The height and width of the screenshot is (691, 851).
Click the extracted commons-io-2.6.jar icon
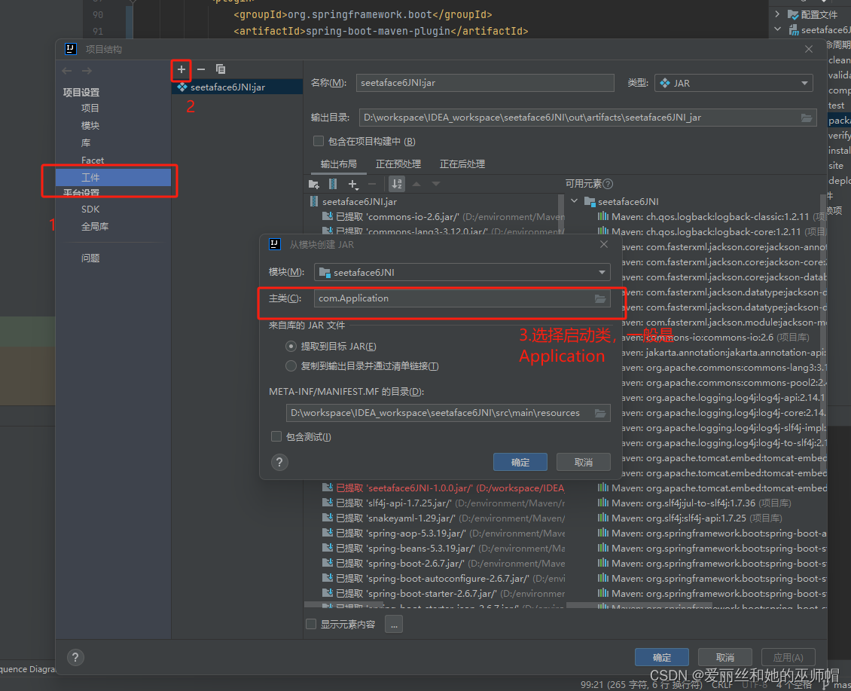tap(328, 217)
